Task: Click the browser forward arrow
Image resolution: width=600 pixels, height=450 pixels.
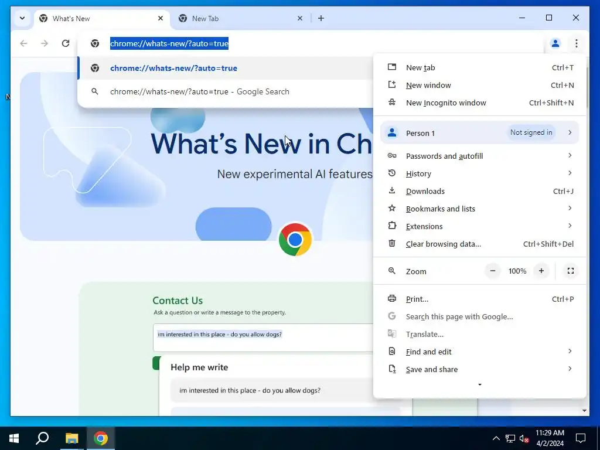Action: coord(45,43)
